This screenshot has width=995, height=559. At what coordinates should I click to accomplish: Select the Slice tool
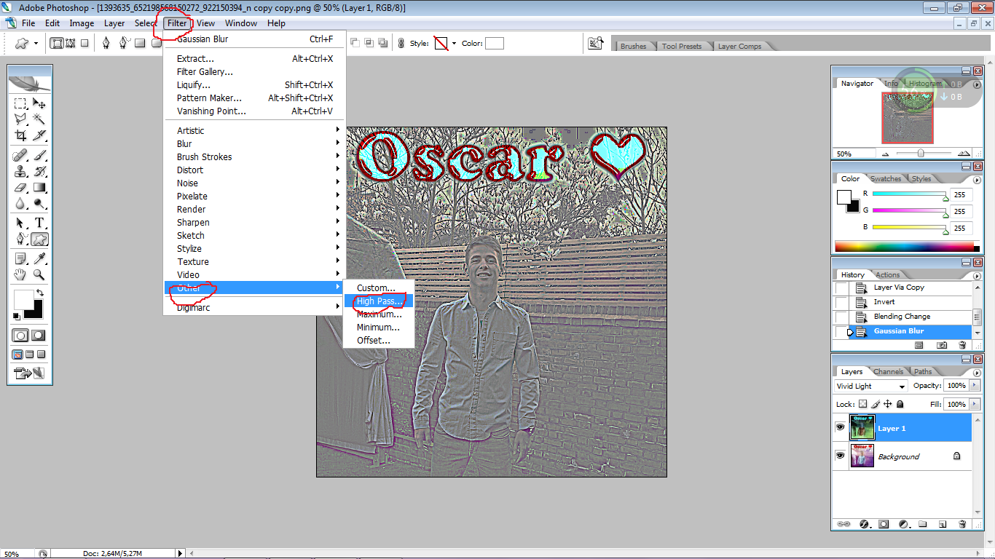(39, 135)
